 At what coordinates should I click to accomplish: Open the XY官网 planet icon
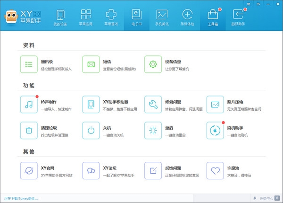(29, 170)
